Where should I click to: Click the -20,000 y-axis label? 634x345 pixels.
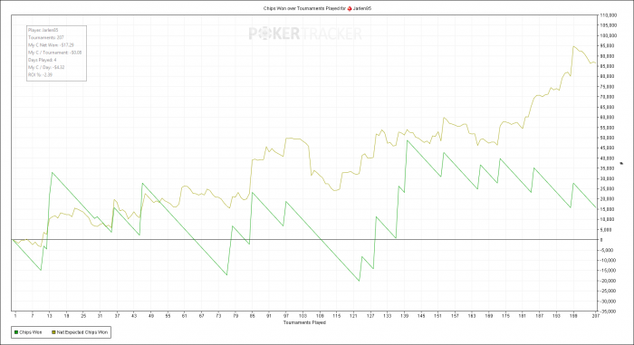coord(609,281)
